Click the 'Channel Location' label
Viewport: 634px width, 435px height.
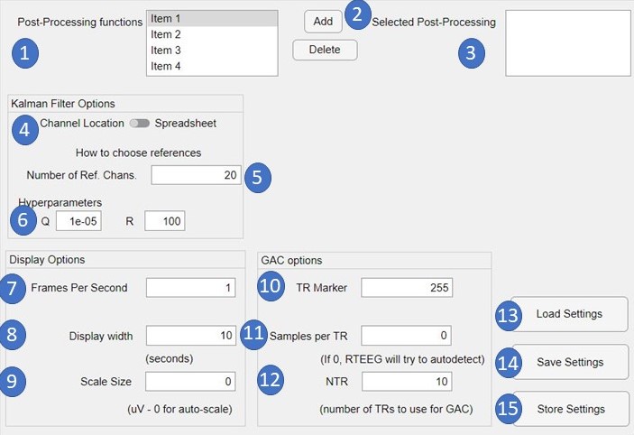(x=82, y=124)
